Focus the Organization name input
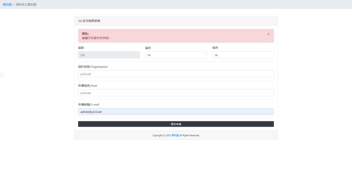This screenshot has height=172, width=352. [176, 74]
